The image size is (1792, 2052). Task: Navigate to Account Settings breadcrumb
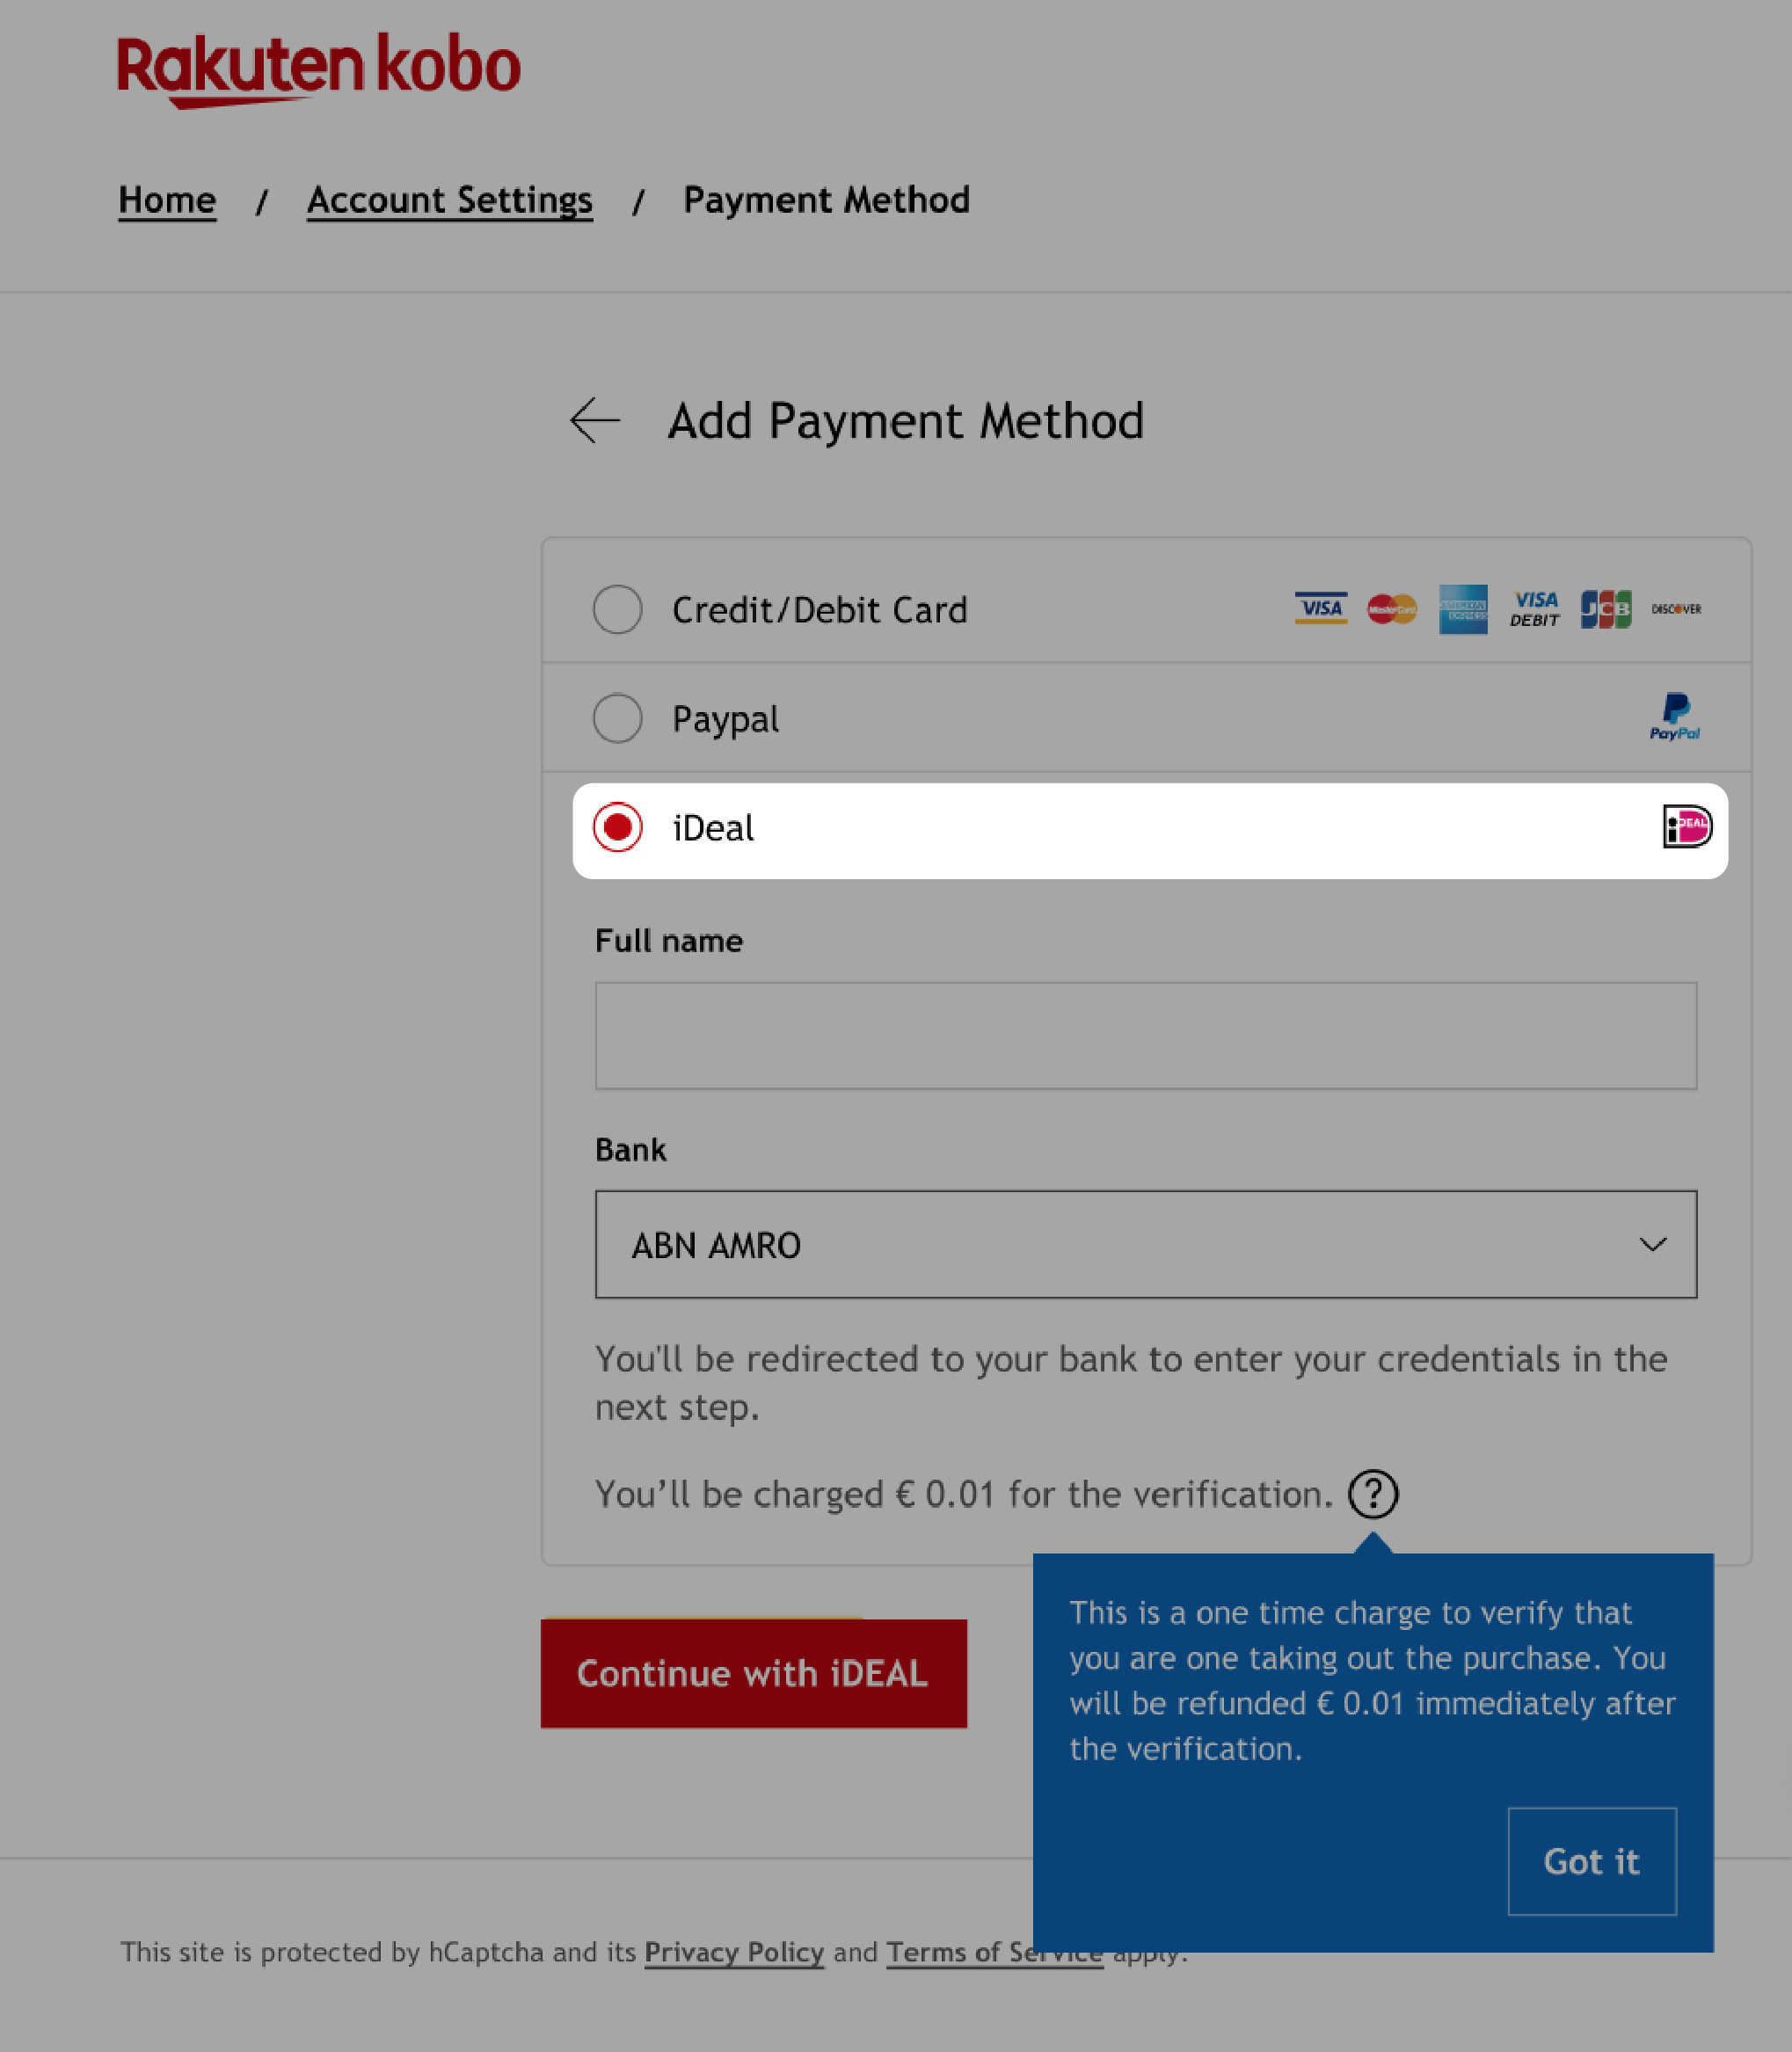(x=450, y=199)
